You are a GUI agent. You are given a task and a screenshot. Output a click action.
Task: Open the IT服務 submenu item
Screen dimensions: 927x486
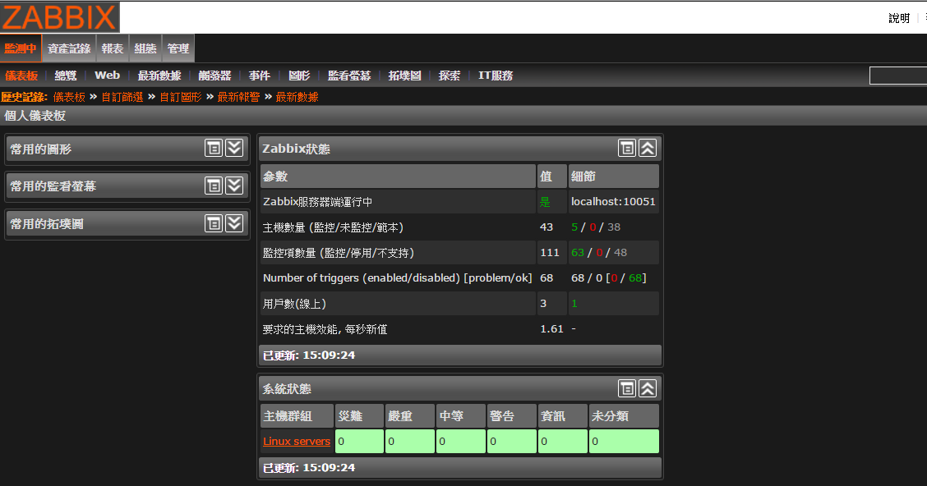pos(496,76)
